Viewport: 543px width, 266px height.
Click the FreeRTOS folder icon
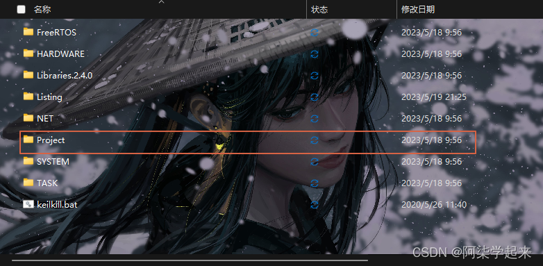pyautogui.click(x=28, y=32)
